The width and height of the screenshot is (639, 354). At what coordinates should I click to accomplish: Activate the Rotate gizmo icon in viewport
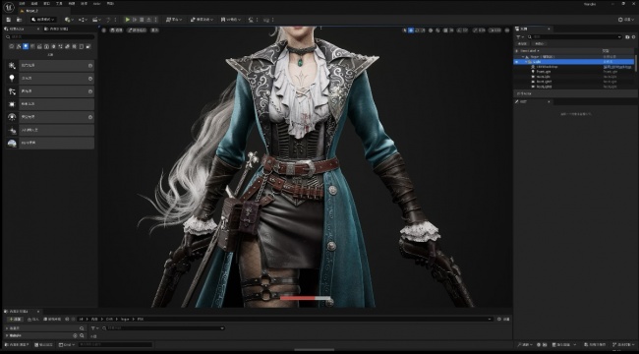417,30
